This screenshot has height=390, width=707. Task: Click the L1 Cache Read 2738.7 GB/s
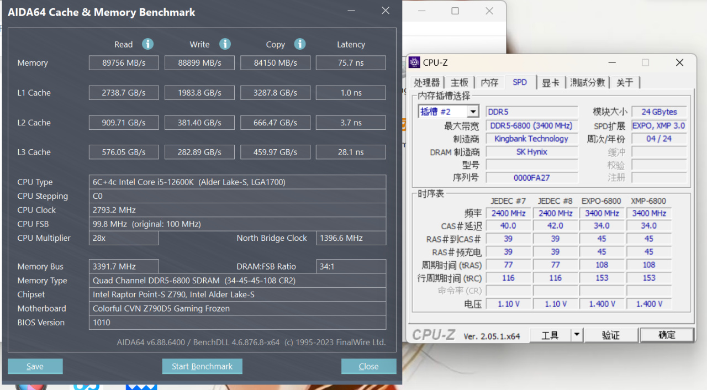(x=124, y=93)
